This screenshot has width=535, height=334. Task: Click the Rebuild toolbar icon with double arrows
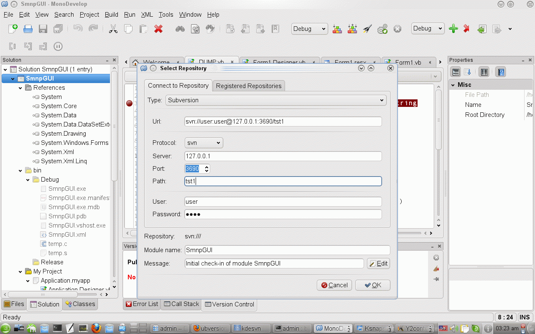pyautogui.click(x=352, y=29)
